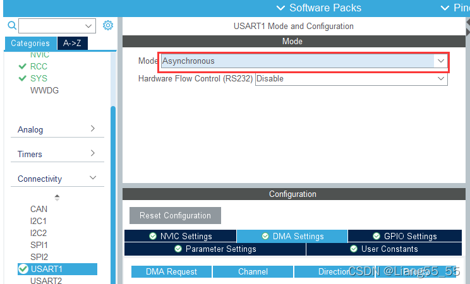Select SYS in the peripheral list
Screen dimensions: 470x284
tap(39, 78)
